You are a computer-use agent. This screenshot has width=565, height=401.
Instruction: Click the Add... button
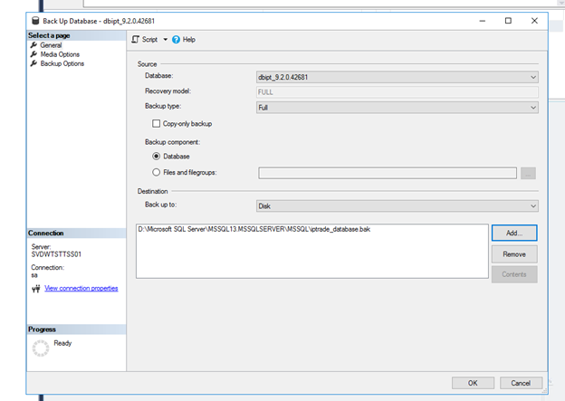514,233
